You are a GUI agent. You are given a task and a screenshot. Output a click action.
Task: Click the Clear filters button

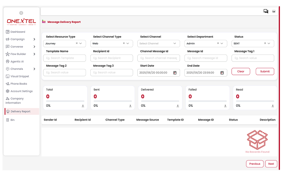point(241,71)
